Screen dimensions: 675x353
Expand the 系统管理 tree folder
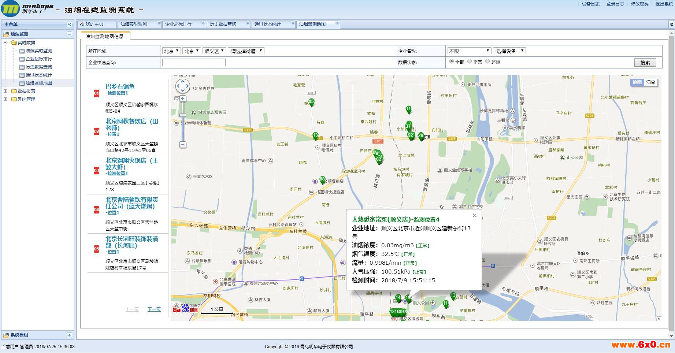click(x=5, y=99)
